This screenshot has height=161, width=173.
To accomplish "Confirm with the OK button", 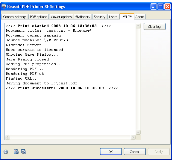I will coord(111,152).
